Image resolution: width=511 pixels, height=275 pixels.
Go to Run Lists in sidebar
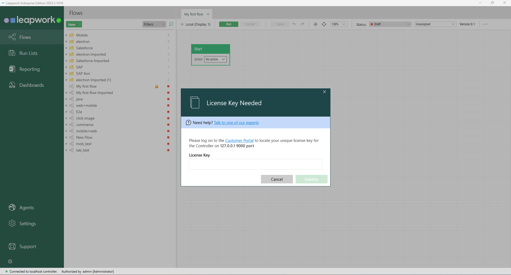pyautogui.click(x=28, y=53)
